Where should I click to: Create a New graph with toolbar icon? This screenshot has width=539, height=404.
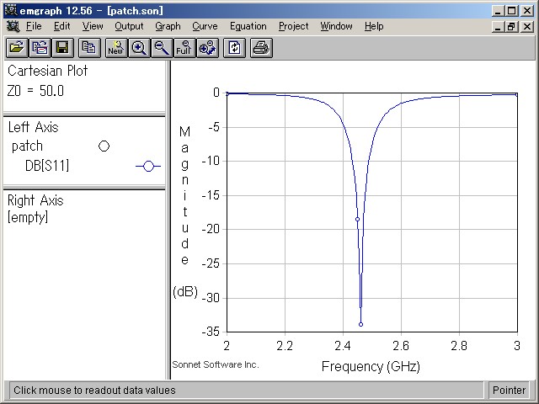pos(116,48)
